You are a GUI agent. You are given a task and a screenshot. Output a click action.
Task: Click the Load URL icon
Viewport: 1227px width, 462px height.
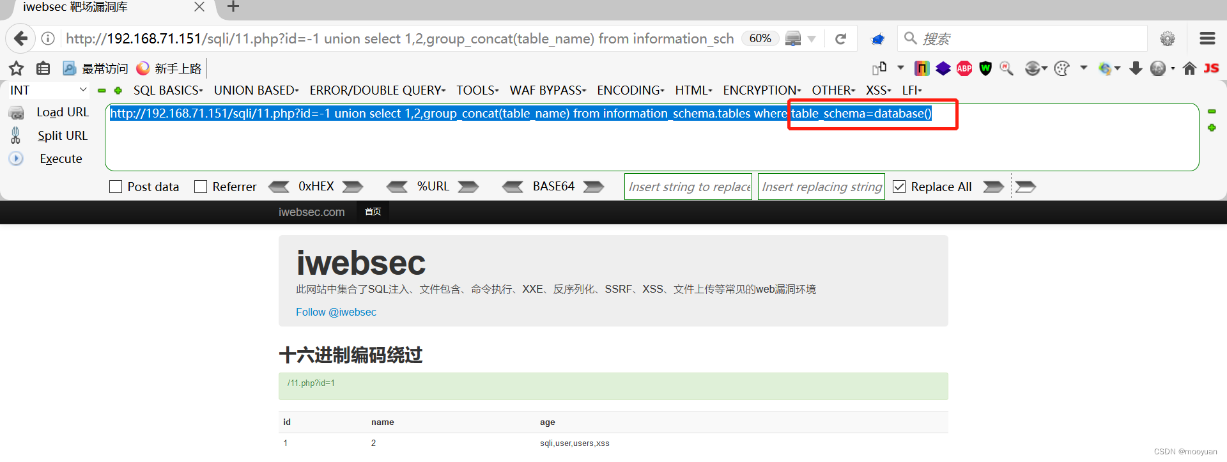point(16,113)
